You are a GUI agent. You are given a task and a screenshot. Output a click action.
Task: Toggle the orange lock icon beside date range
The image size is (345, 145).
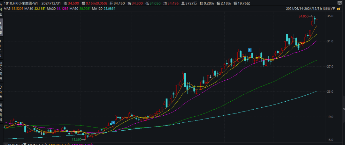pyautogui.click(x=340, y=8)
